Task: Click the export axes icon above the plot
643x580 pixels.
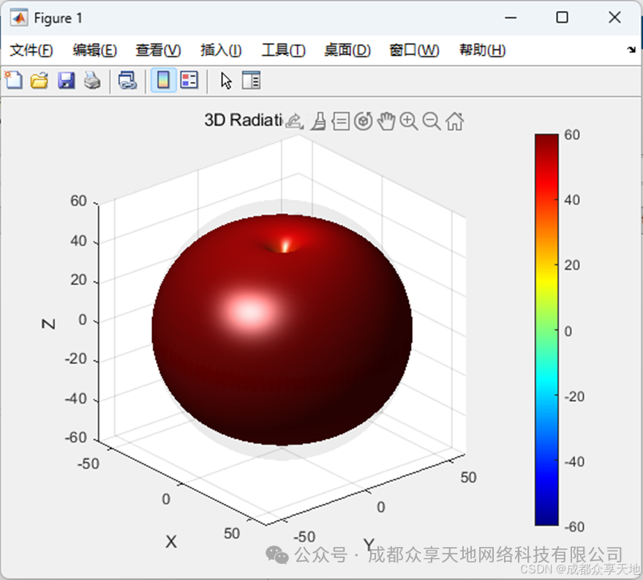Action: [x=295, y=122]
